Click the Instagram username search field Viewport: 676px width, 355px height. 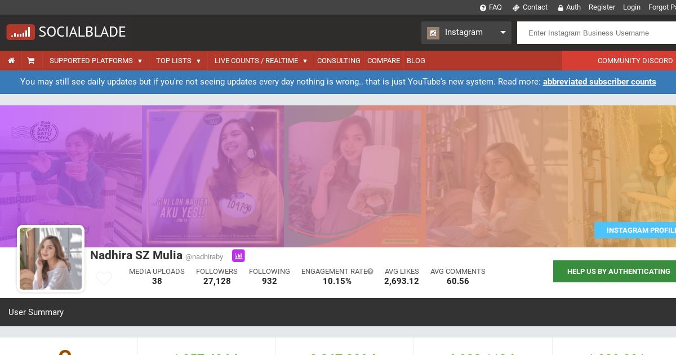pyautogui.click(x=597, y=33)
